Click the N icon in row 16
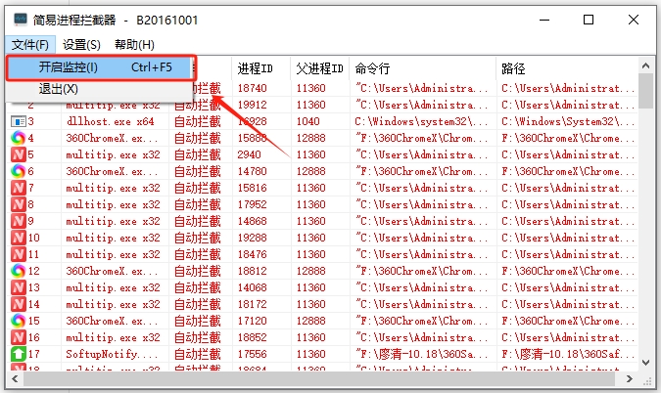Viewport: 661px width, 393px height. pyautogui.click(x=19, y=337)
